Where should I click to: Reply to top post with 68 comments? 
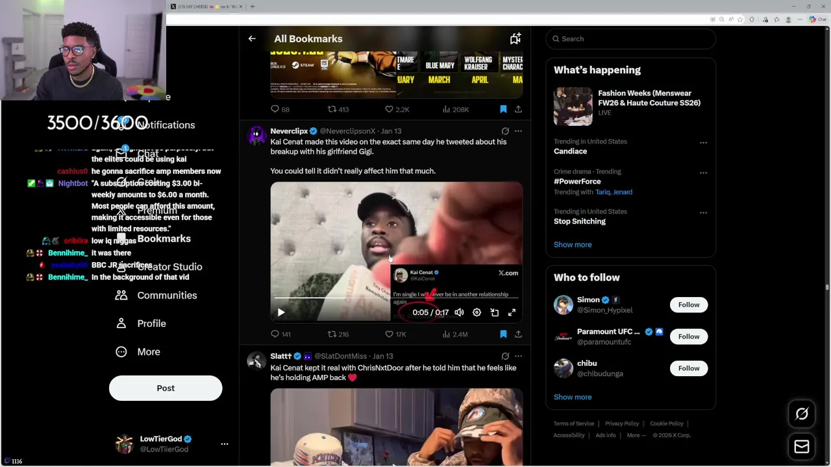tap(280, 109)
